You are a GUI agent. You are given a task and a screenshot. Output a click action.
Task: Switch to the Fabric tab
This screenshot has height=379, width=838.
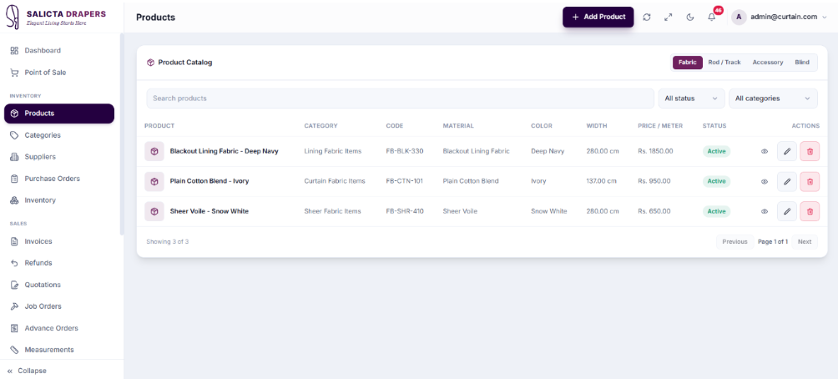[x=687, y=63]
